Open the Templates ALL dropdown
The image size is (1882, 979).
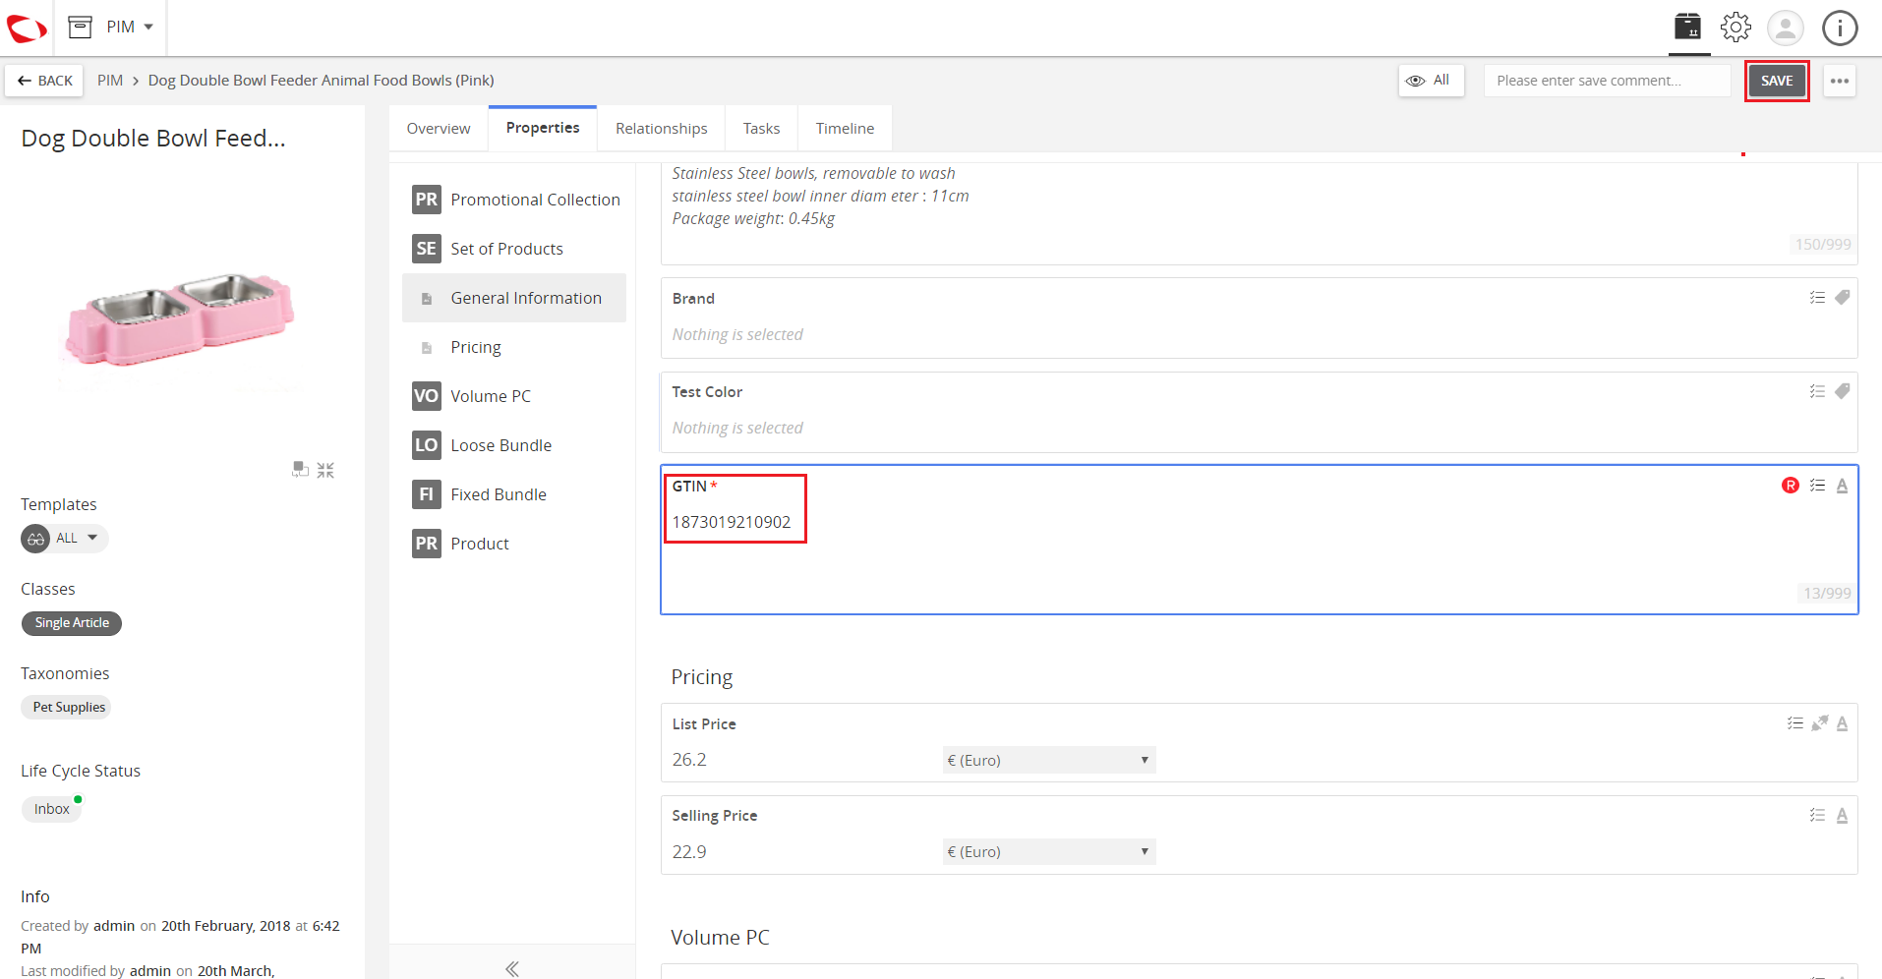(x=65, y=539)
